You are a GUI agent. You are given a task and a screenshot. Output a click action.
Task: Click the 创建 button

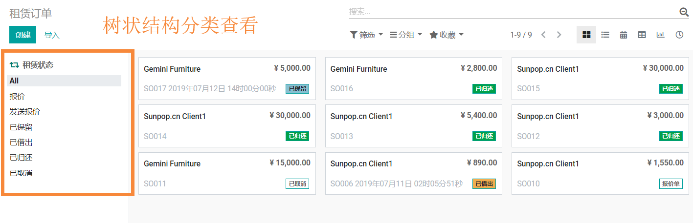pos(22,35)
